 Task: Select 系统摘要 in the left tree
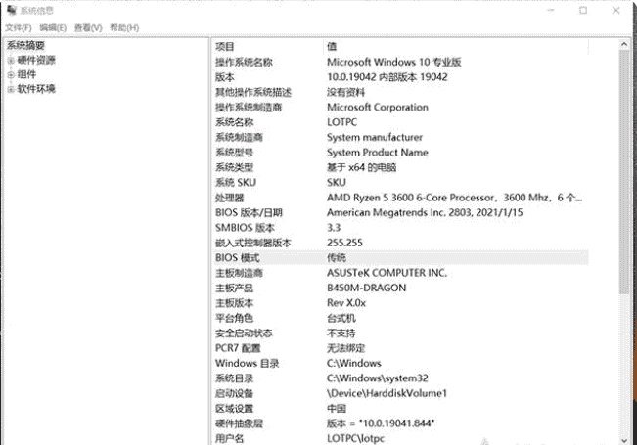[25, 45]
